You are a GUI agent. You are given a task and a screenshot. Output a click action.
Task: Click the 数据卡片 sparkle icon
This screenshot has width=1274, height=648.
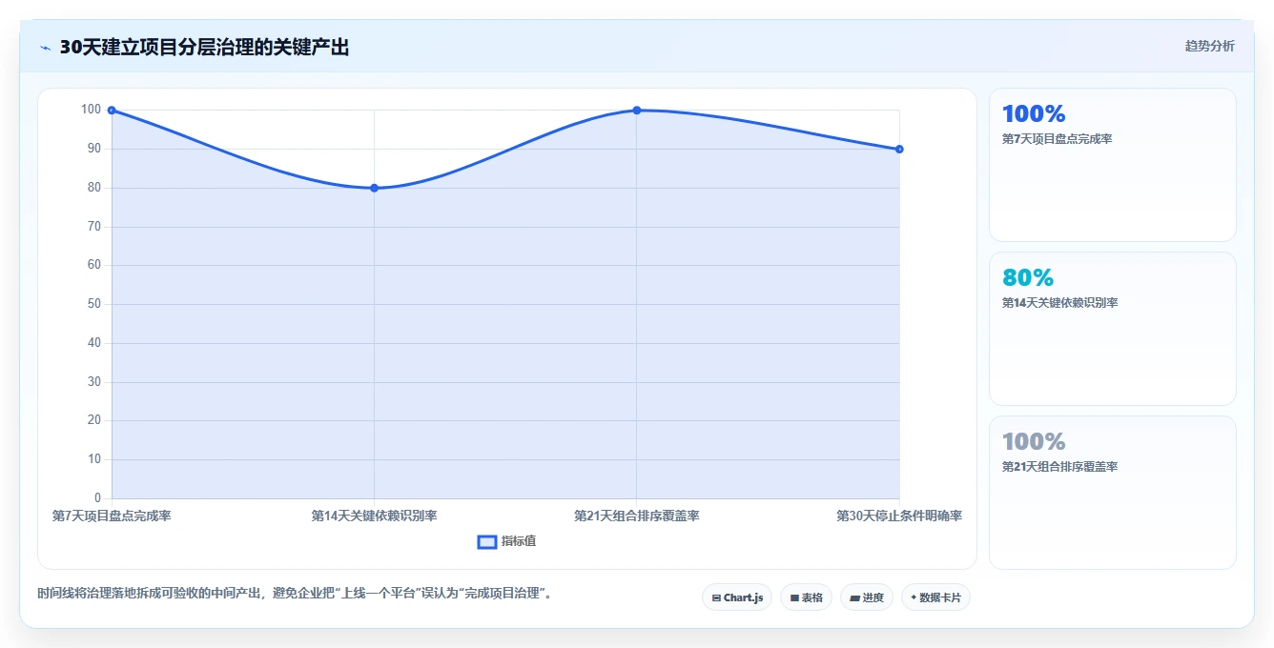click(x=914, y=597)
